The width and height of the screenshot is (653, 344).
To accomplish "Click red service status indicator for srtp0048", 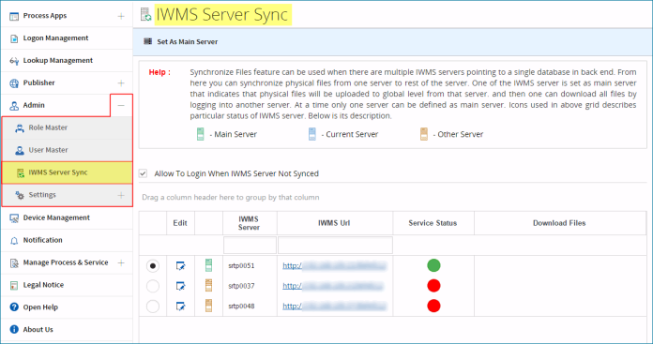I will tap(433, 306).
